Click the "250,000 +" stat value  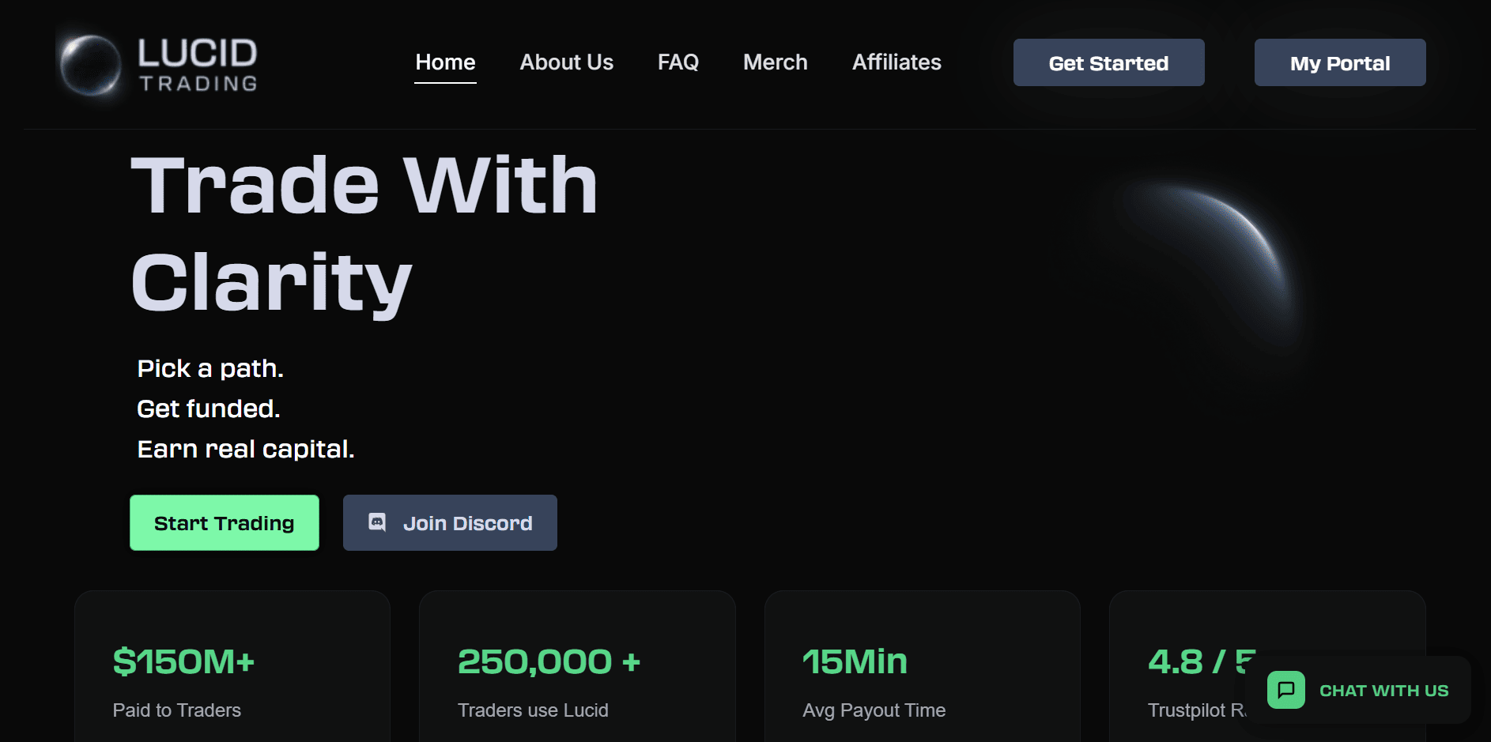coord(549,661)
